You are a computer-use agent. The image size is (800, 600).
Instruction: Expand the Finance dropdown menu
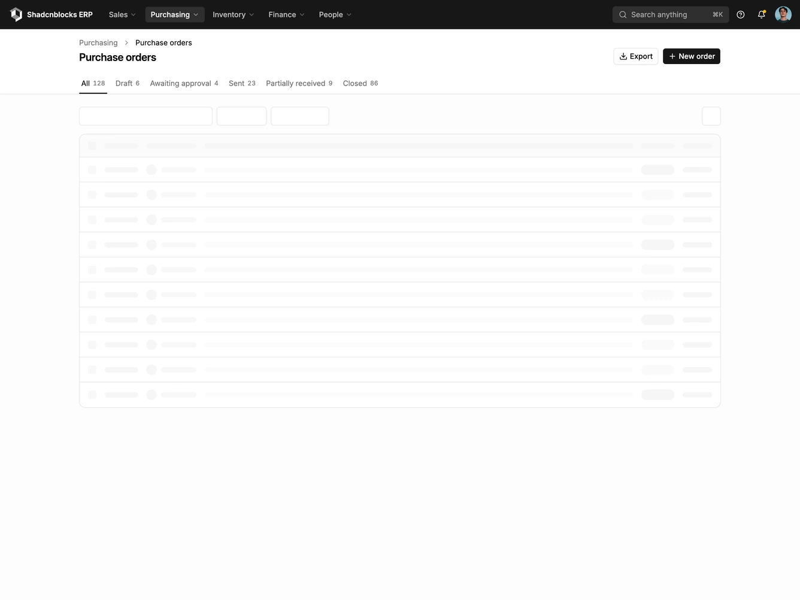286,14
